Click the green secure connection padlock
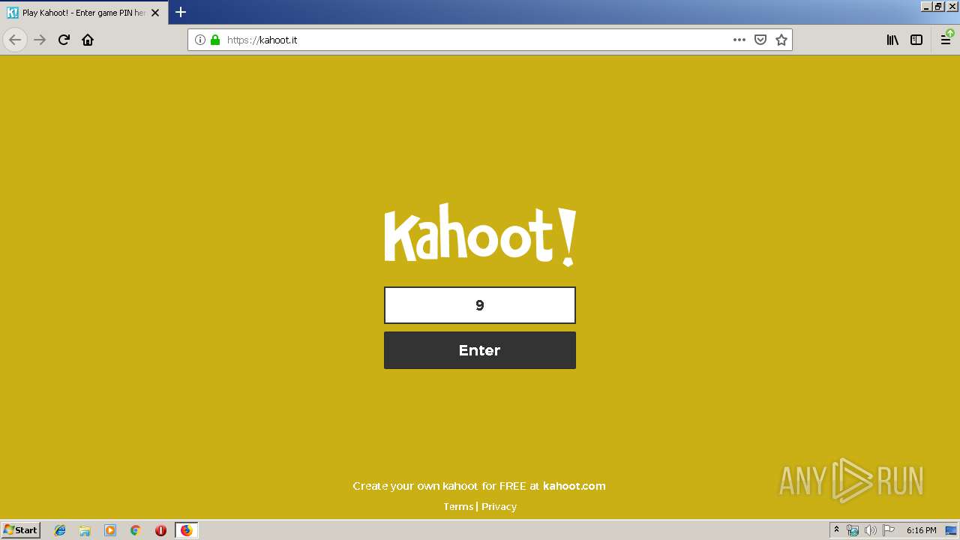The height and width of the screenshot is (540, 960). 215,40
